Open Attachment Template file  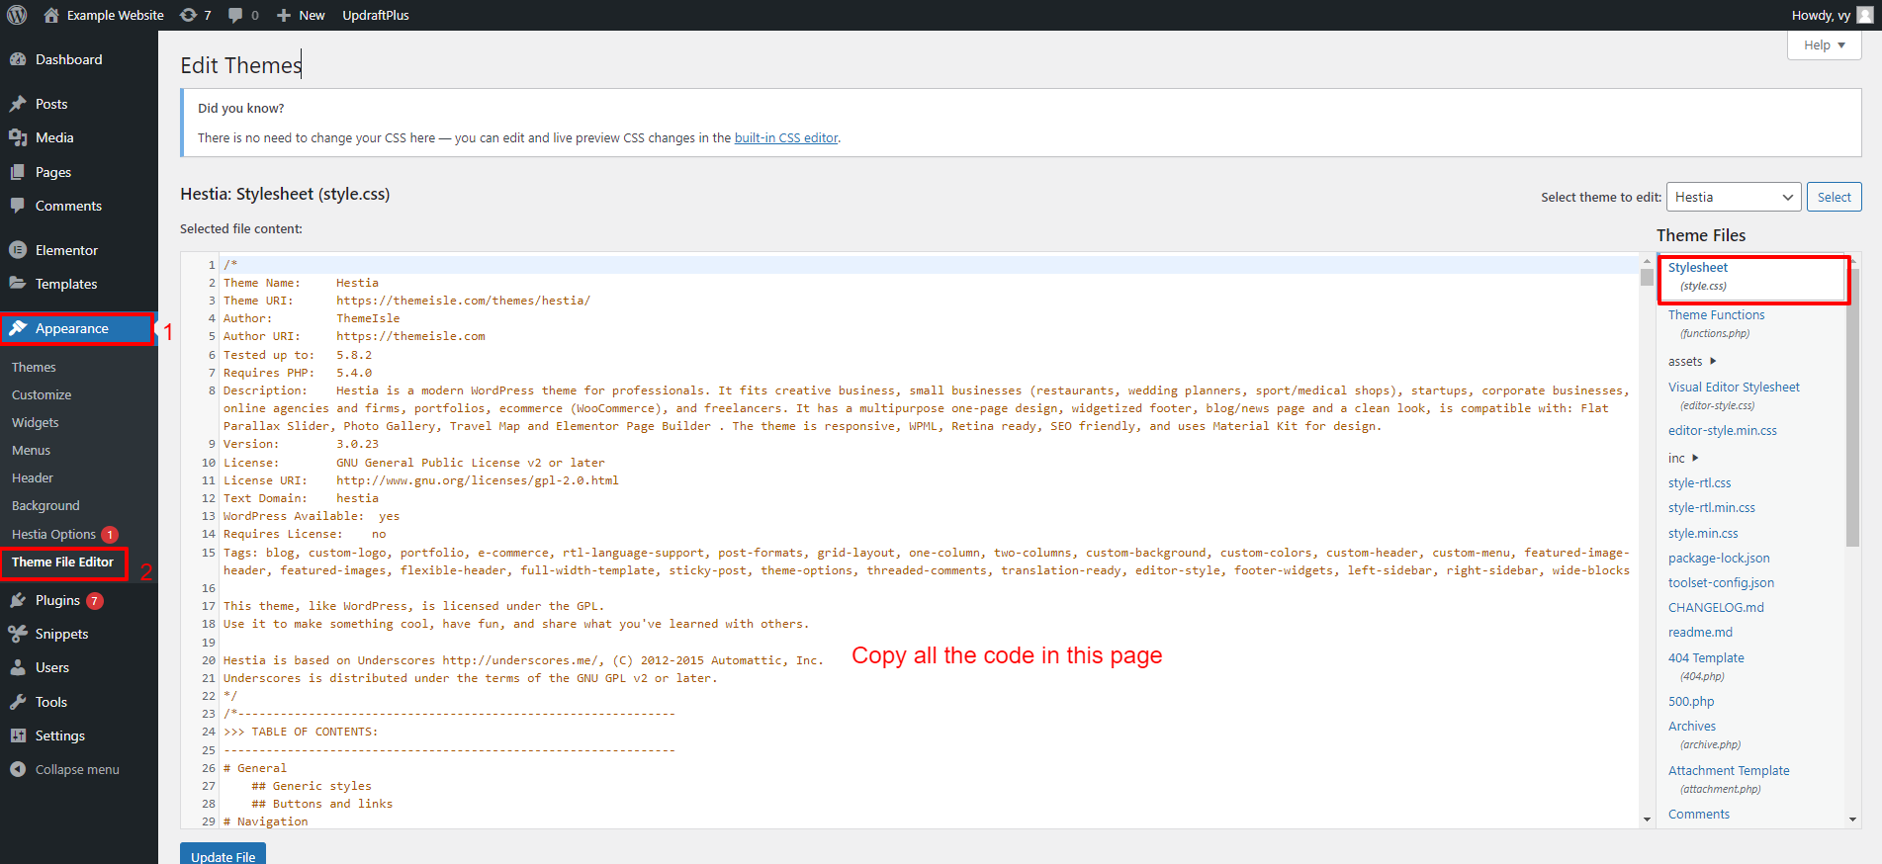point(1729,779)
